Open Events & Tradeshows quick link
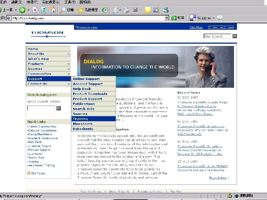This screenshot has width=267, height=200. (x=43, y=138)
